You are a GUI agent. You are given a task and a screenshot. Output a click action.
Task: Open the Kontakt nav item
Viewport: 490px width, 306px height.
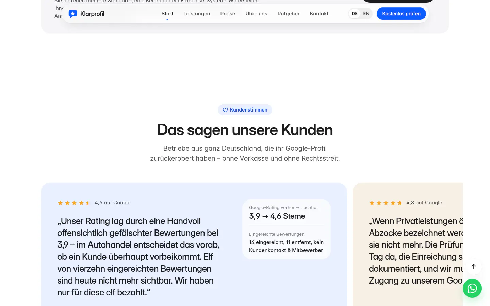319,14
